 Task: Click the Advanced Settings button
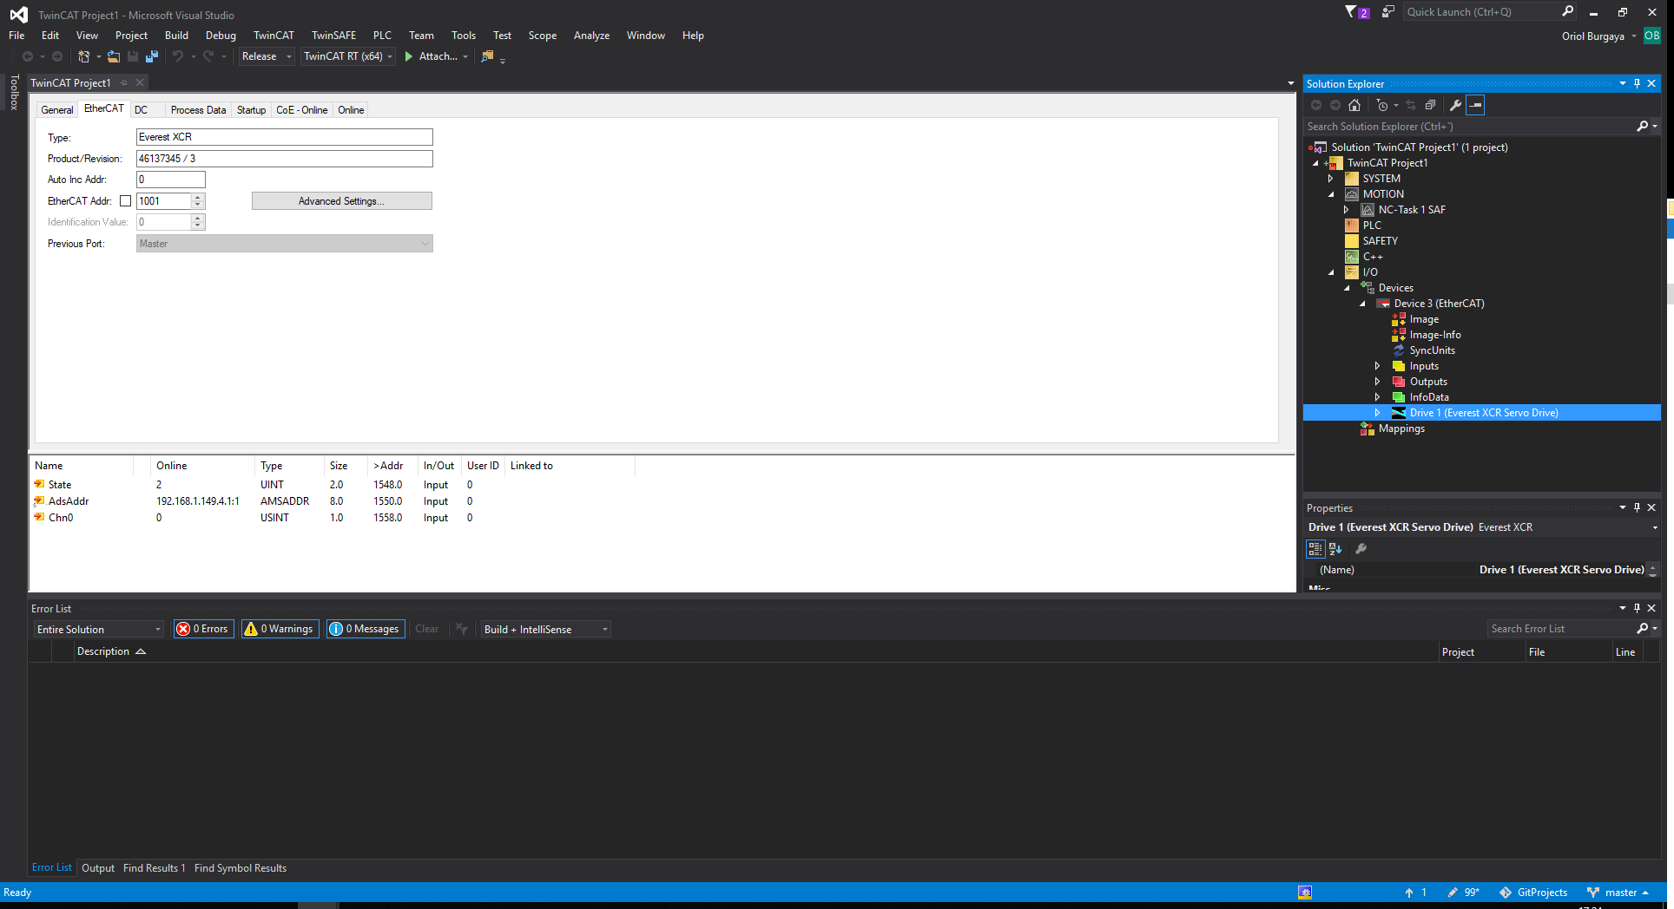click(x=341, y=201)
